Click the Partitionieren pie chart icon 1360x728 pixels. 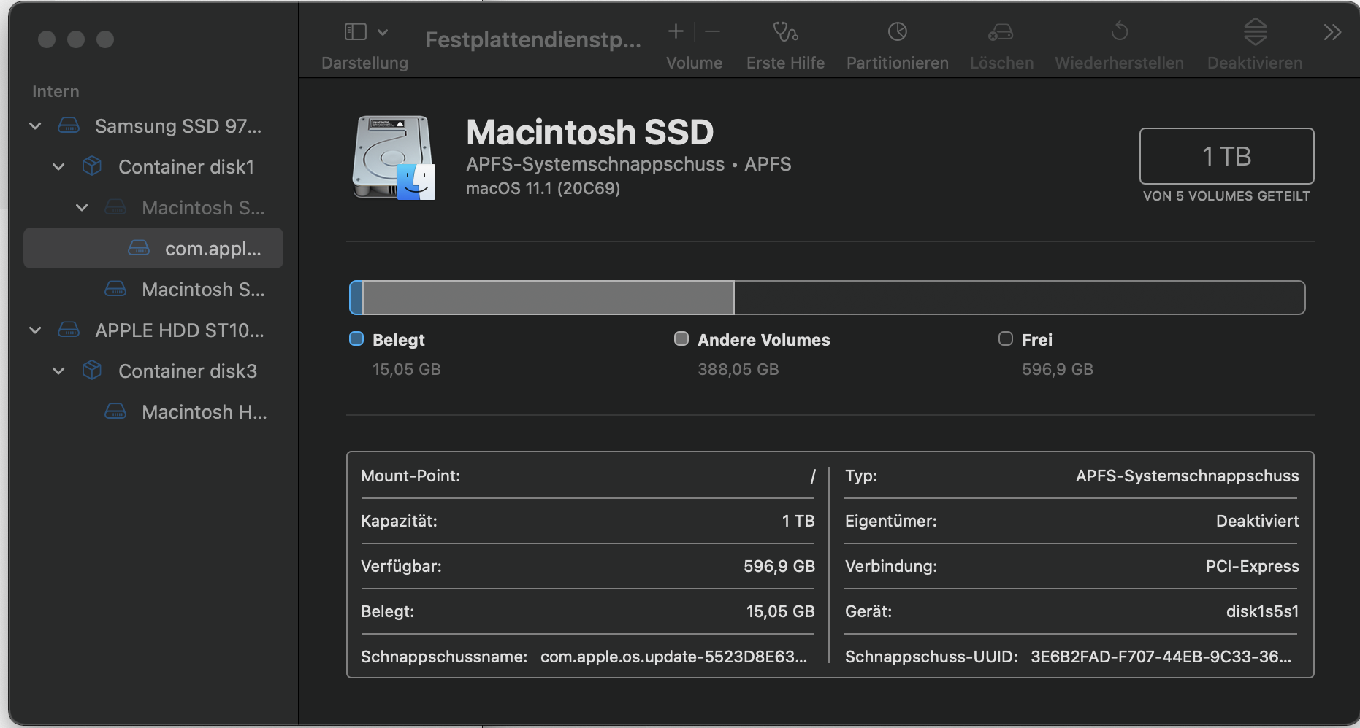point(897,32)
